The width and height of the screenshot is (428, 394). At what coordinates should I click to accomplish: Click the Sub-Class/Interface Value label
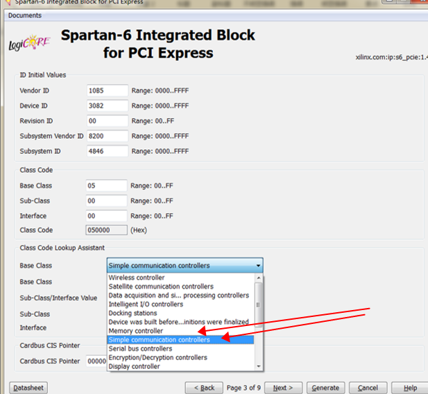58,298
